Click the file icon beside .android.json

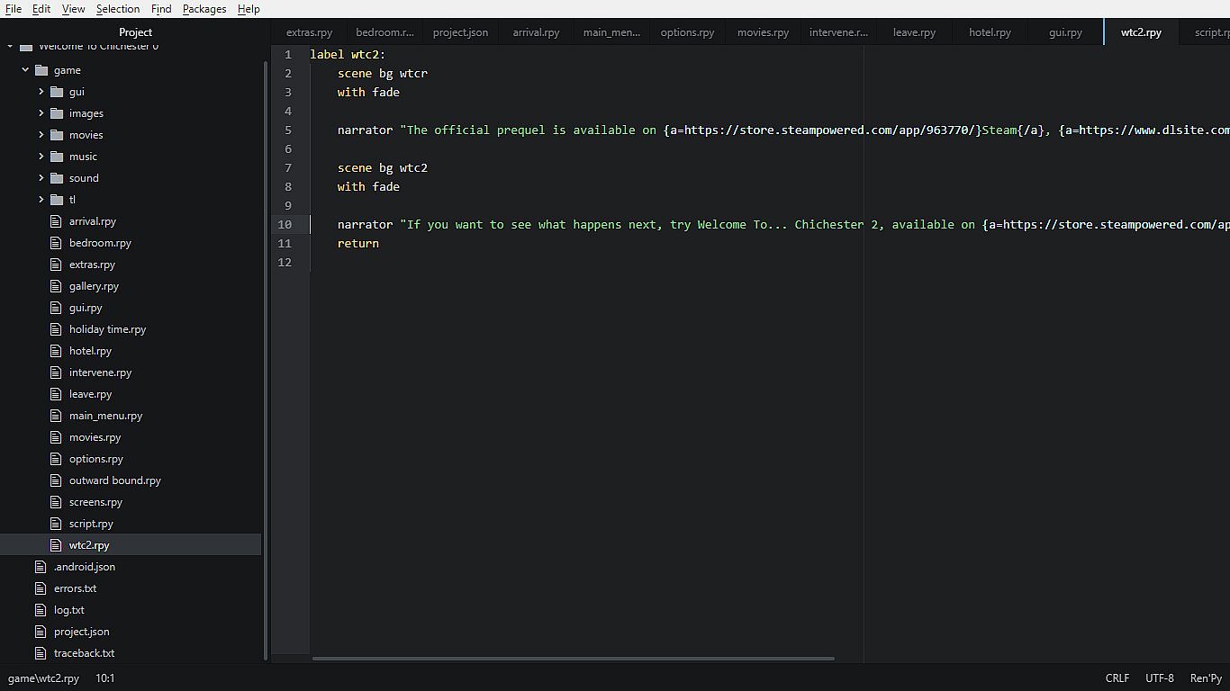tap(41, 567)
